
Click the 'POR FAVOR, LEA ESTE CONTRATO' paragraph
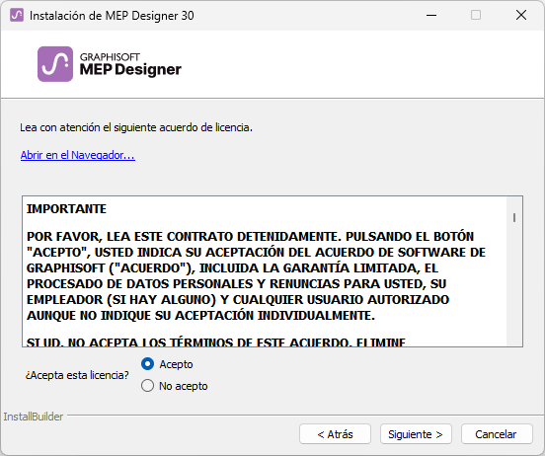coord(256,276)
